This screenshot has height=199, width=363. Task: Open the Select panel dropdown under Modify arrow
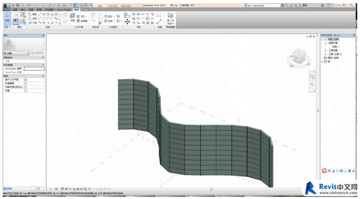(x=7, y=27)
